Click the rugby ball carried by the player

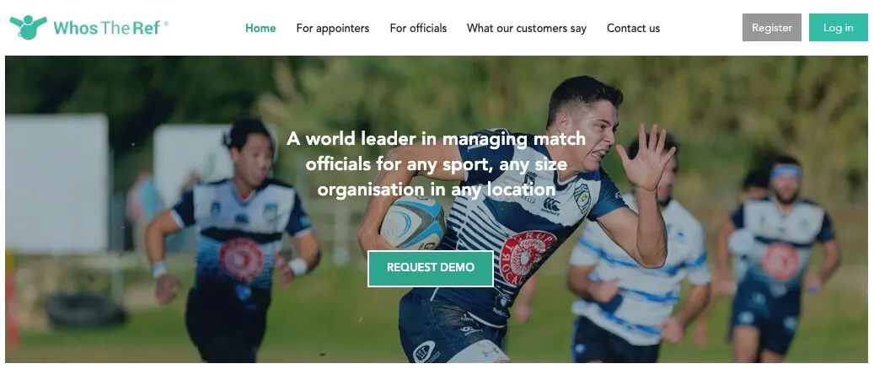[x=413, y=222]
